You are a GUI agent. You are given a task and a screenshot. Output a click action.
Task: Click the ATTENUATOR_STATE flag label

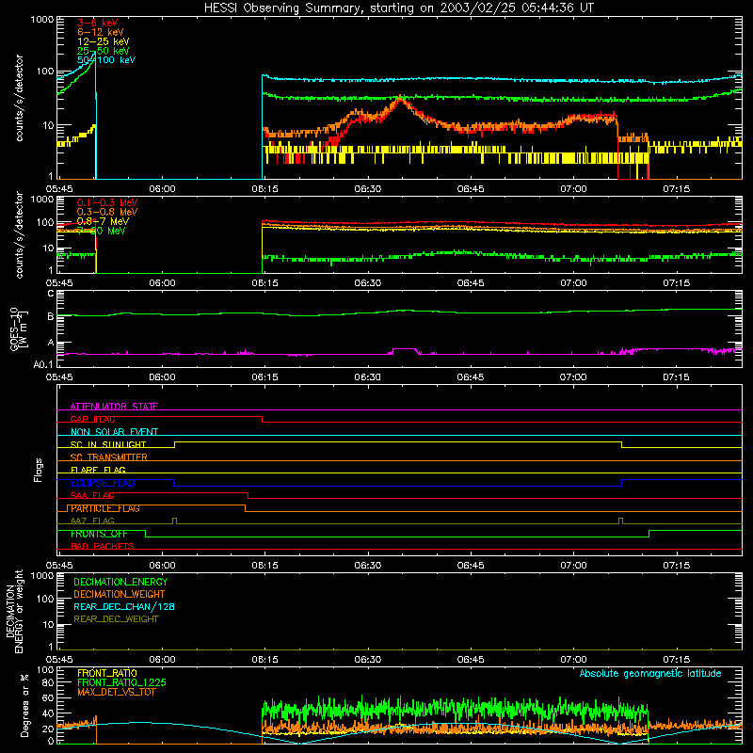click(114, 407)
